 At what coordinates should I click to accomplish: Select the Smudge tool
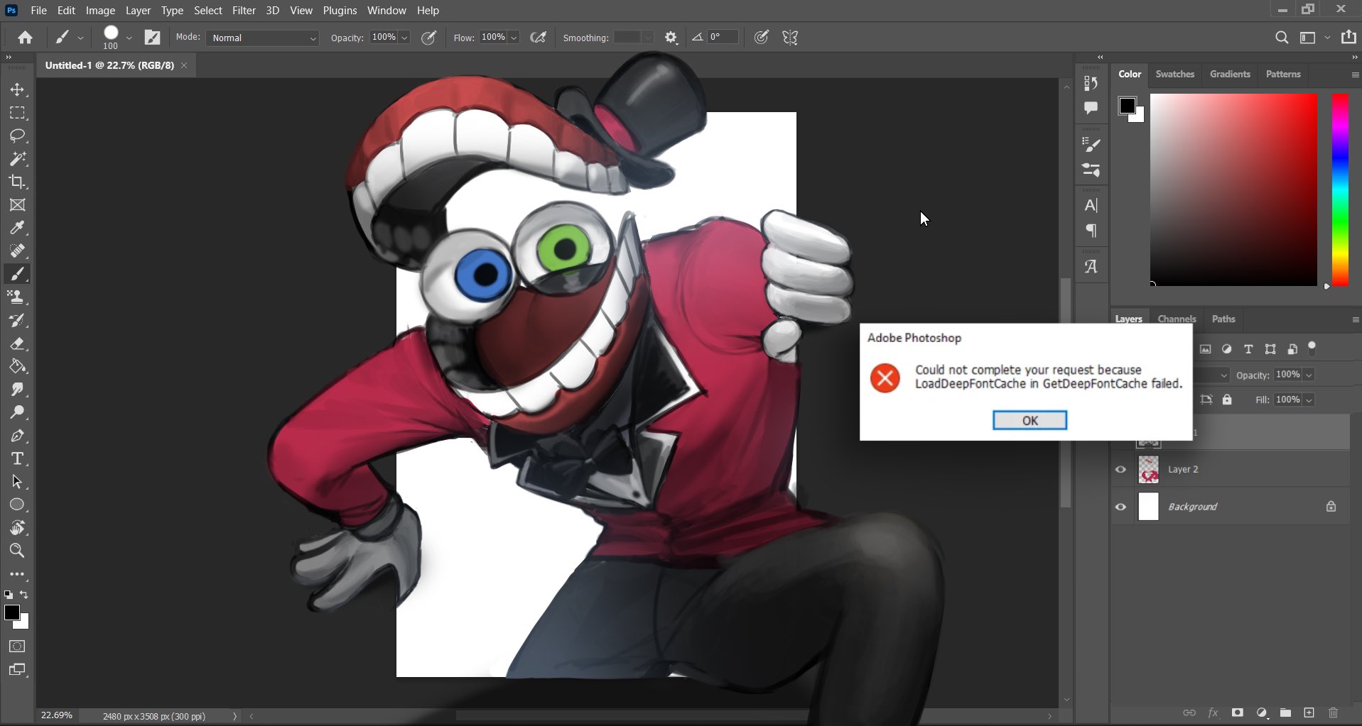pyautogui.click(x=17, y=390)
